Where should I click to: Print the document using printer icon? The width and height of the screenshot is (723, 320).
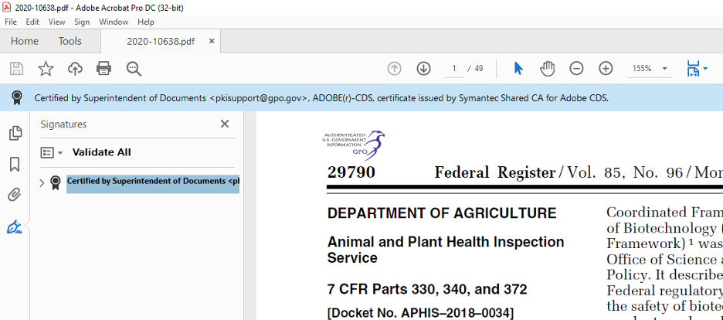104,69
